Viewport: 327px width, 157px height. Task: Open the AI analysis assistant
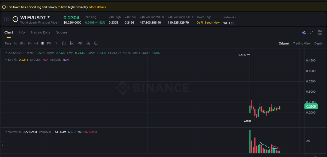[x=304, y=32]
